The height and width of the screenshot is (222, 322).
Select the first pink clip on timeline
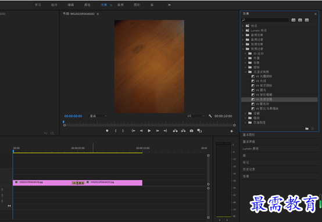pyautogui.click(x=42, y=183)
